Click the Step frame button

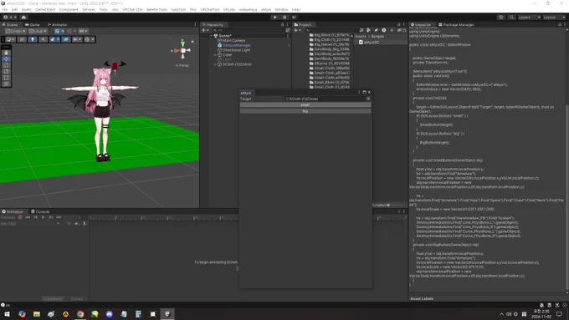(294, 17)
